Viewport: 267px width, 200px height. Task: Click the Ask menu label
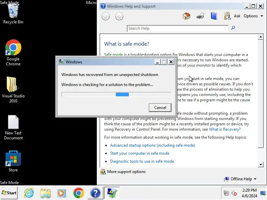(237, 16)
